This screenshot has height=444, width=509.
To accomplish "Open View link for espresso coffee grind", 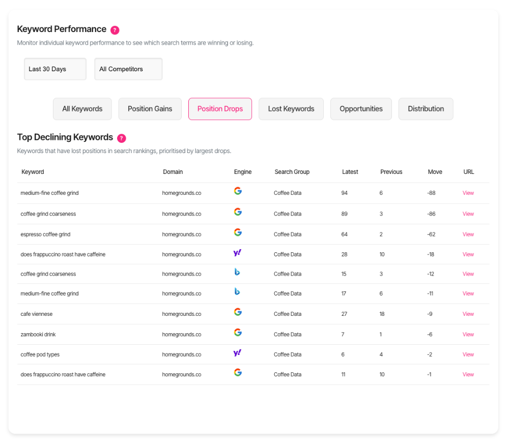I will point(468,234).
